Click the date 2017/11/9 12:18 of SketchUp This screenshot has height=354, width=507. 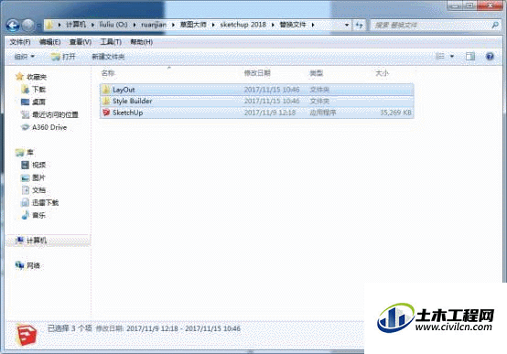click(270, 113)
